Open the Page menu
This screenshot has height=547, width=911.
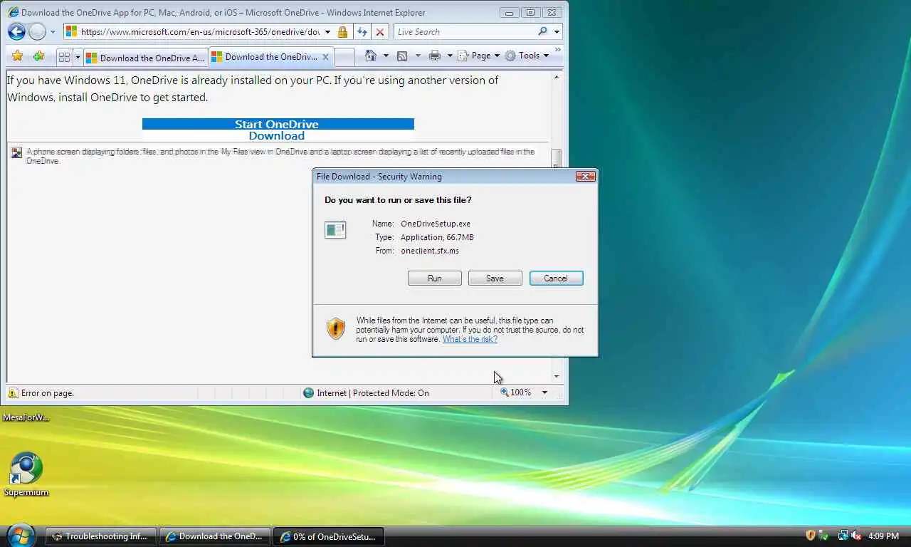pyautogui.click(x=478, y=56)
